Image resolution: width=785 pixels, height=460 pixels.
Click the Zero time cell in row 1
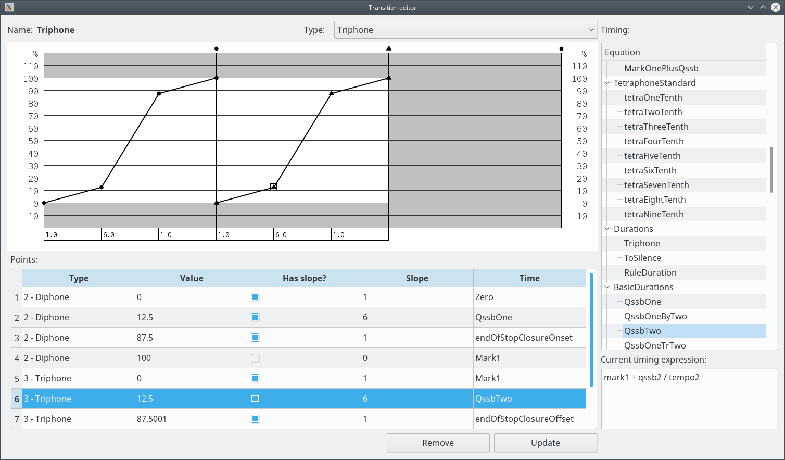[529, 297]
